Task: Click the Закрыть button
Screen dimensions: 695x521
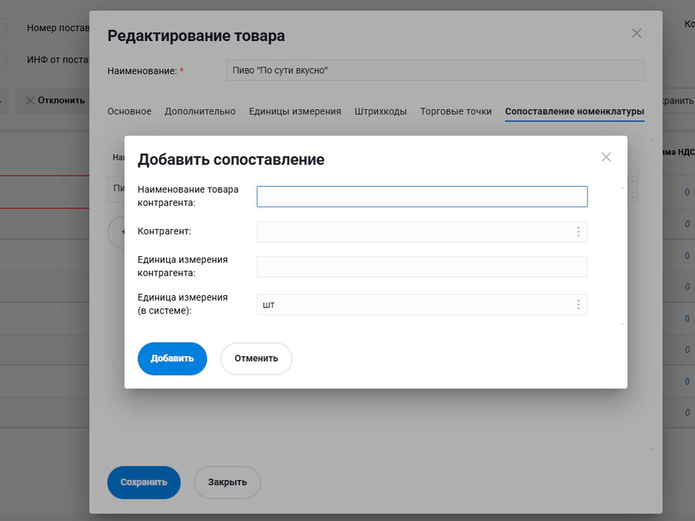Action: click(x=227, y=482)
